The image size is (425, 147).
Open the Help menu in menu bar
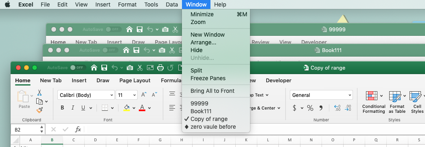pyautogui.click(x=220, y=4)
